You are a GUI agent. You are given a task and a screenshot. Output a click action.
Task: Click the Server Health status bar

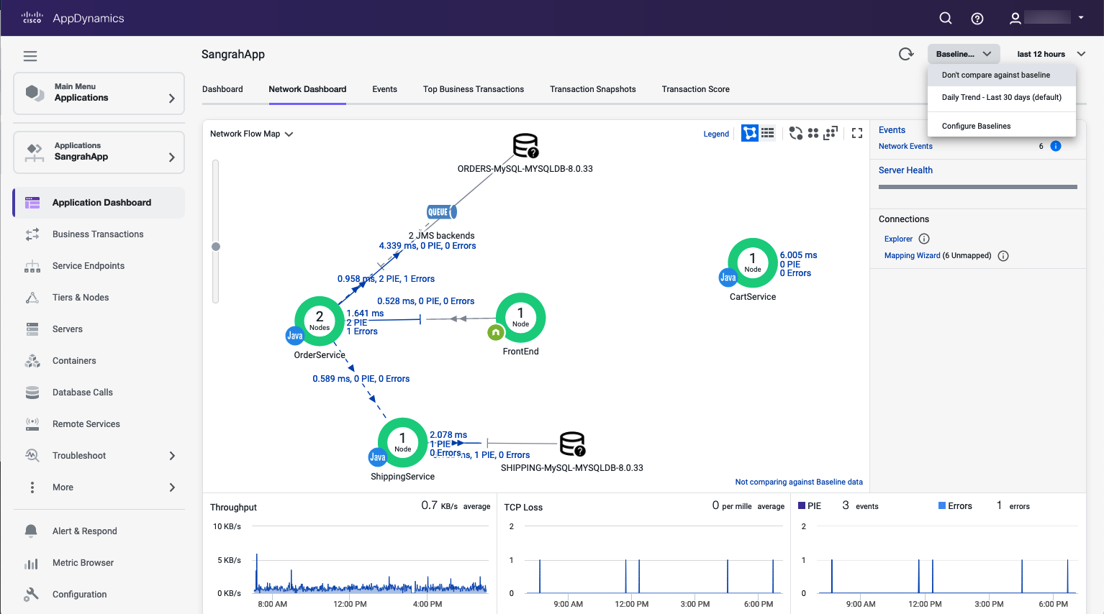tap(978, 187)
